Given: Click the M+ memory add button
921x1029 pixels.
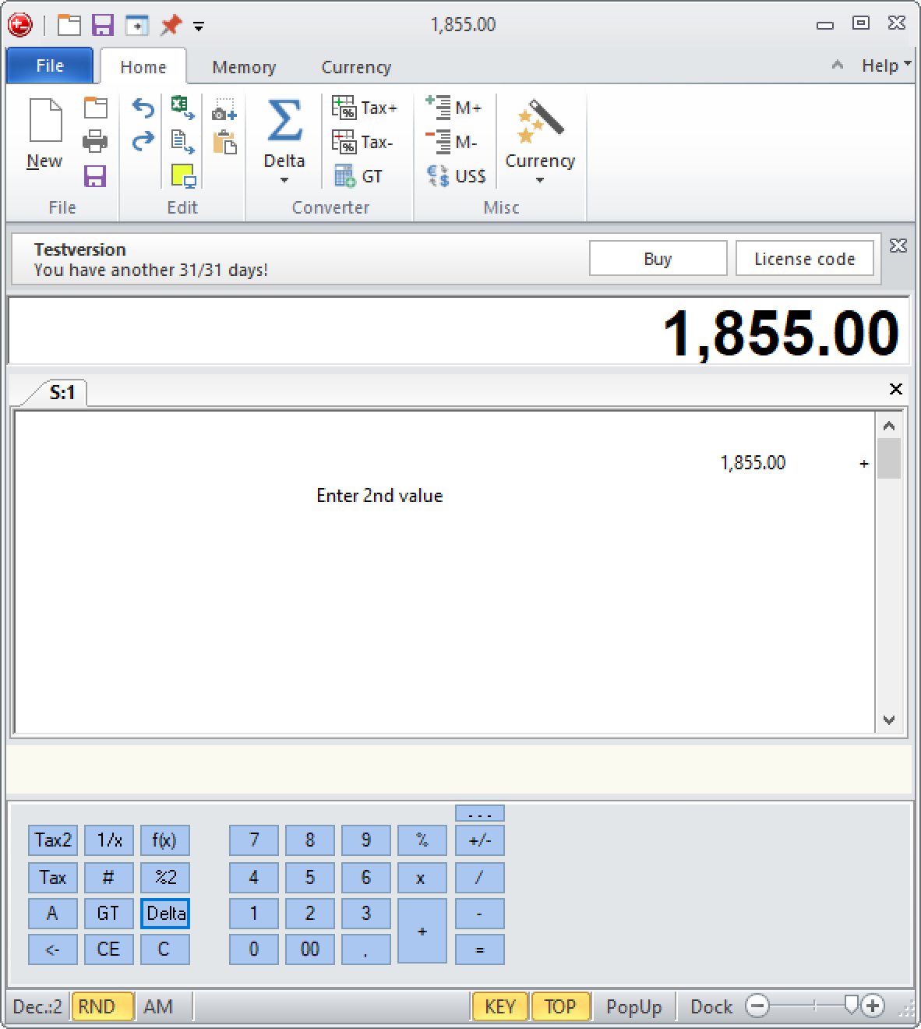Looking at the screenshot, I should click(453, 108).
